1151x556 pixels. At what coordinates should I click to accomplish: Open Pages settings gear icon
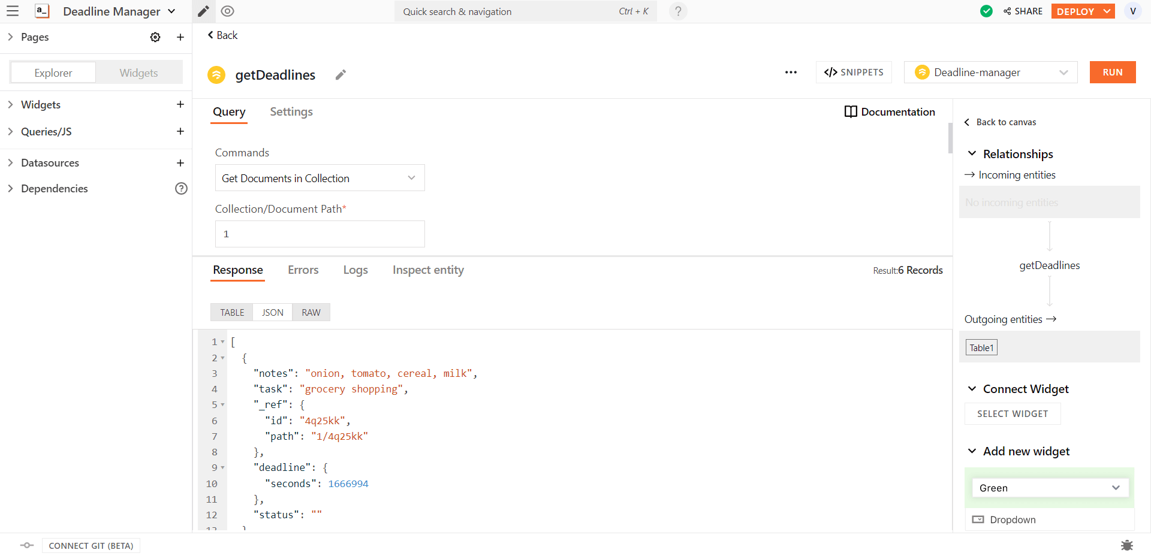point(155,37)
